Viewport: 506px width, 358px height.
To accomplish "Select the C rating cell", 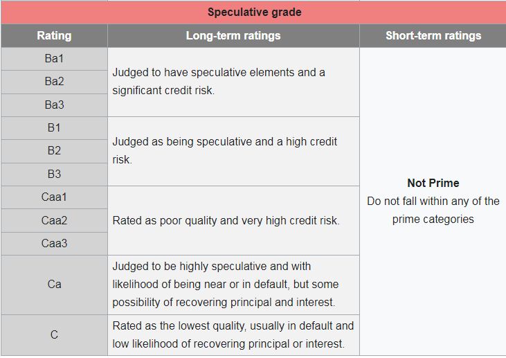I will [54, 335].
